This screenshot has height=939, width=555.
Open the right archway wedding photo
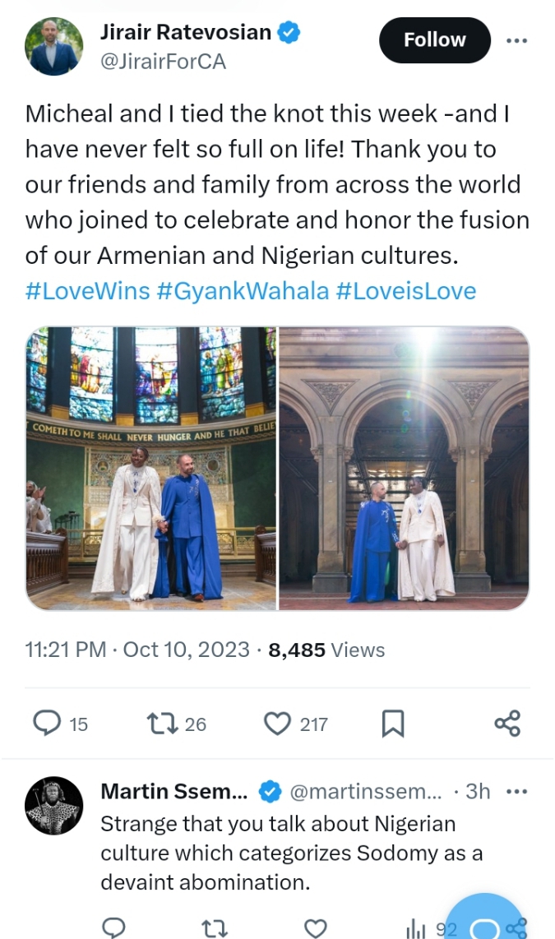[404, 468]
